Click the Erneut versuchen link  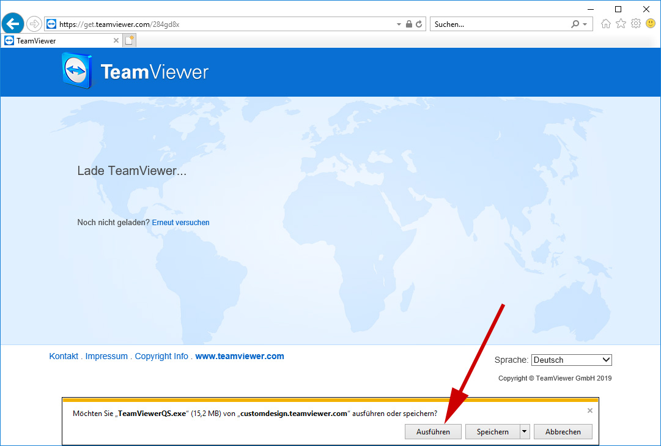180,222
